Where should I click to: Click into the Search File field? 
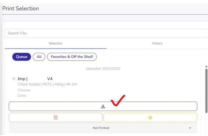point(106,33)
